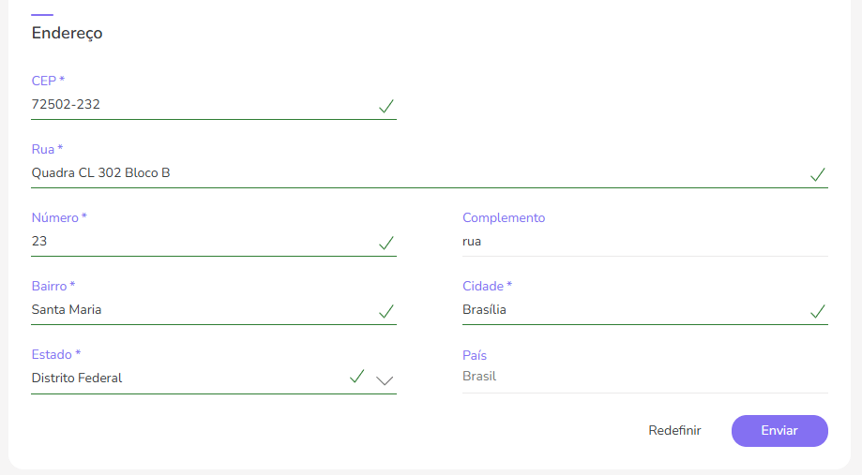Screen dimensions: 862x475
Task: Click the Rua input Quadra CL 302
Action: pos(375,173)
